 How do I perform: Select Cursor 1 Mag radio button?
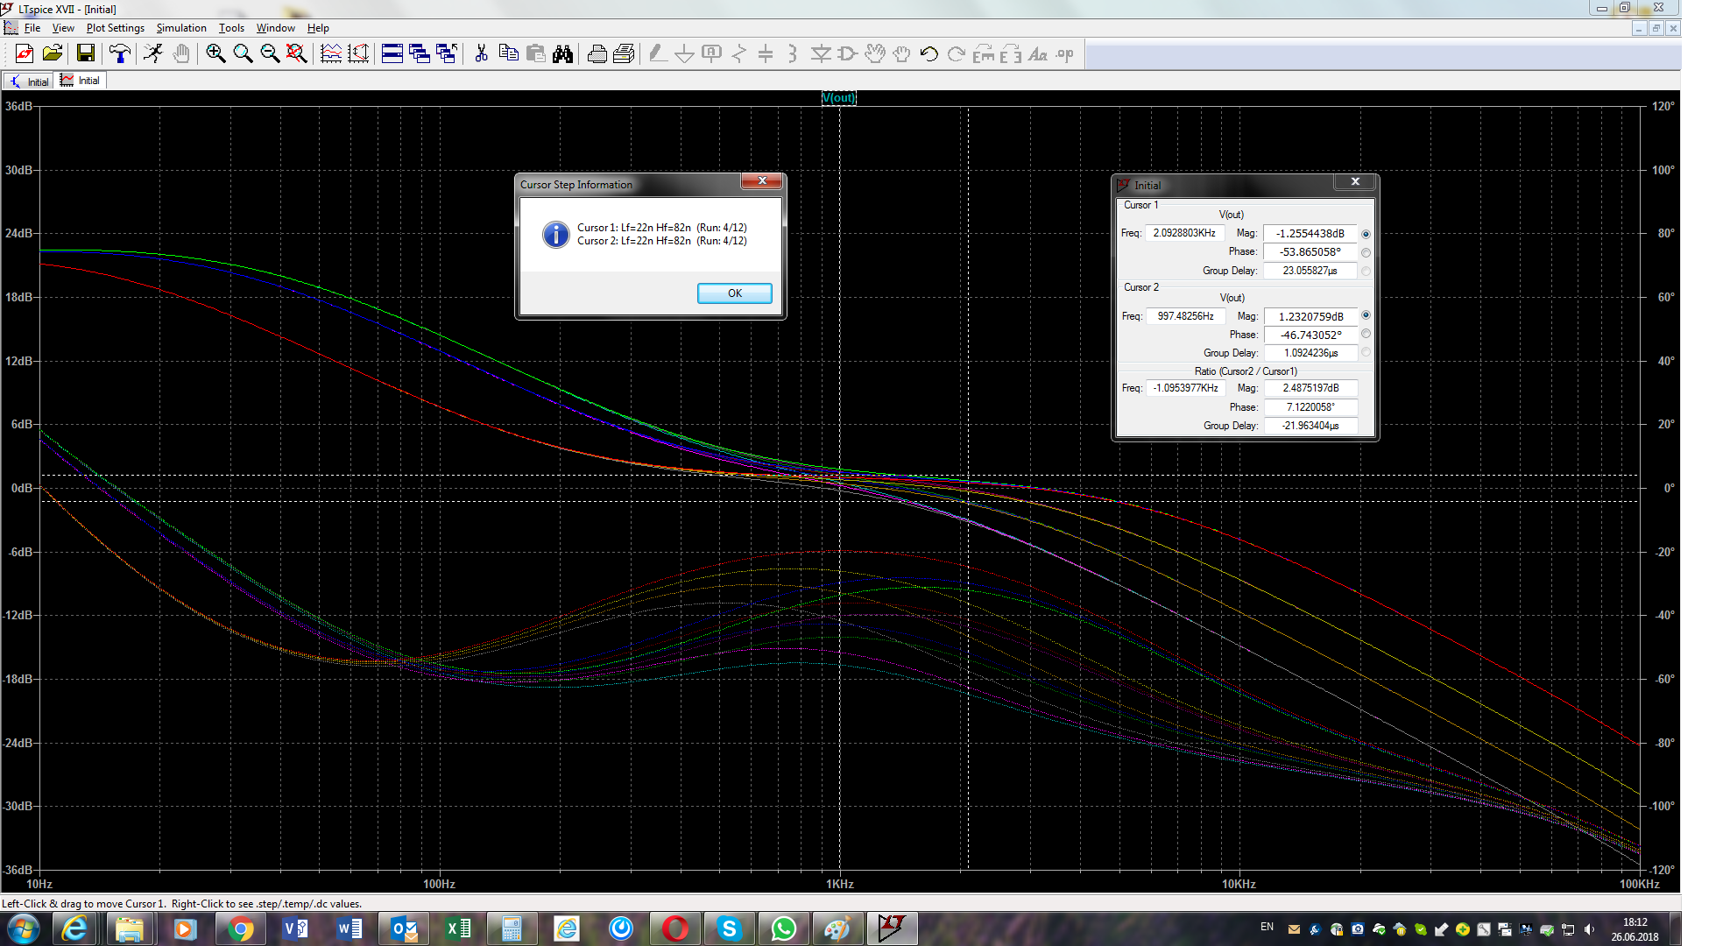(1366, 234)
